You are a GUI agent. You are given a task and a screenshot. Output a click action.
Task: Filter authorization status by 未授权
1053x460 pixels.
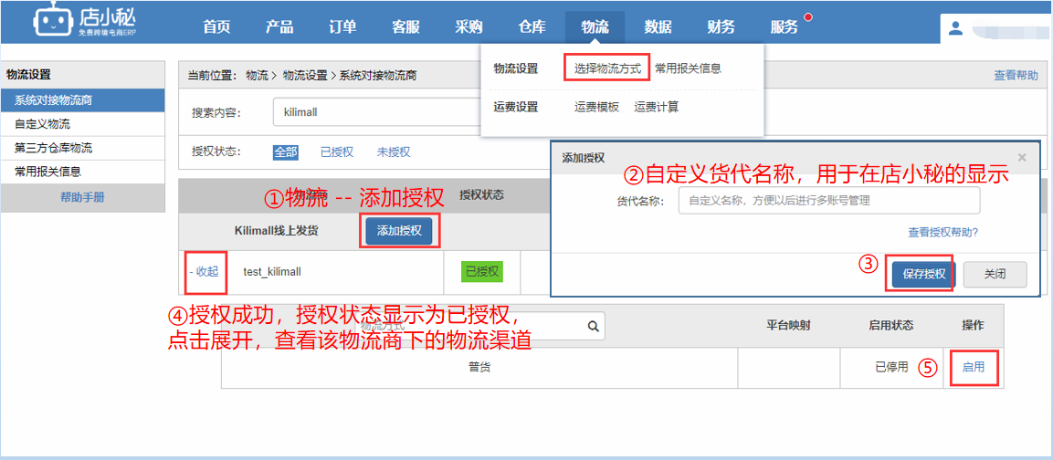click(394, 152)
